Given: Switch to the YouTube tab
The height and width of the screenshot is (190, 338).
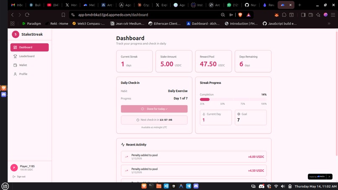Looking at the screenshot, I should (53, 5).
